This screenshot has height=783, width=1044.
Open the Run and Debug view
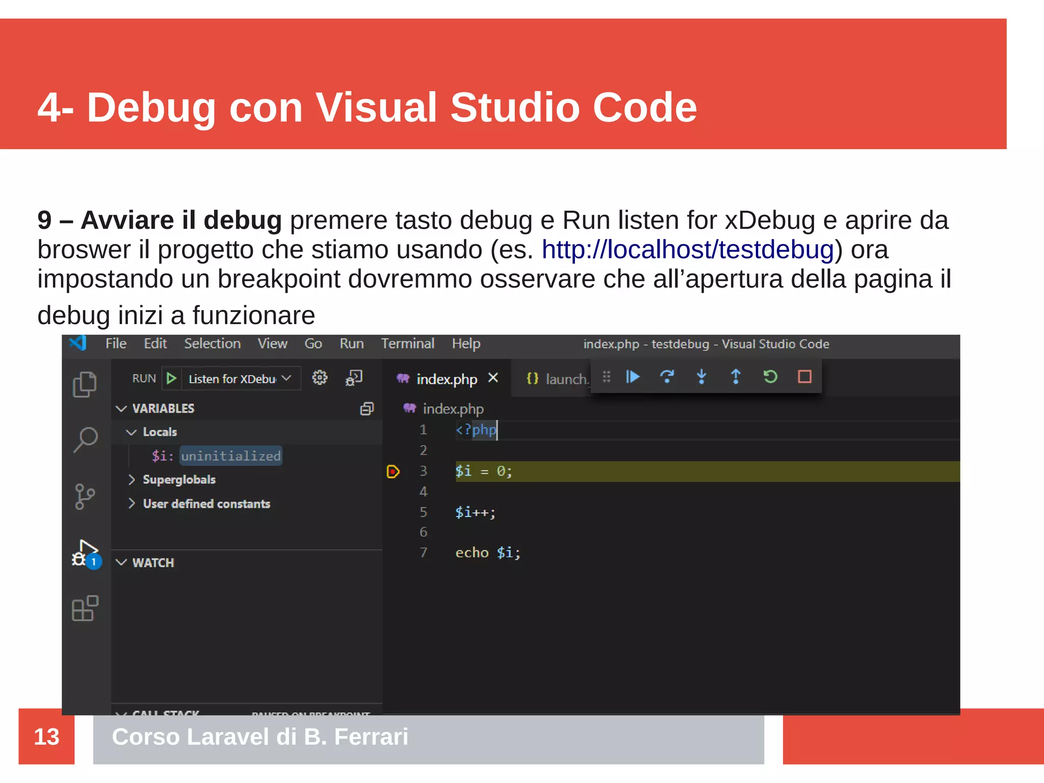pos(86,554)
